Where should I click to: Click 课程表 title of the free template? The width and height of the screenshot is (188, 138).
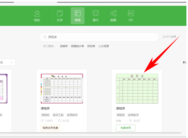120,108
